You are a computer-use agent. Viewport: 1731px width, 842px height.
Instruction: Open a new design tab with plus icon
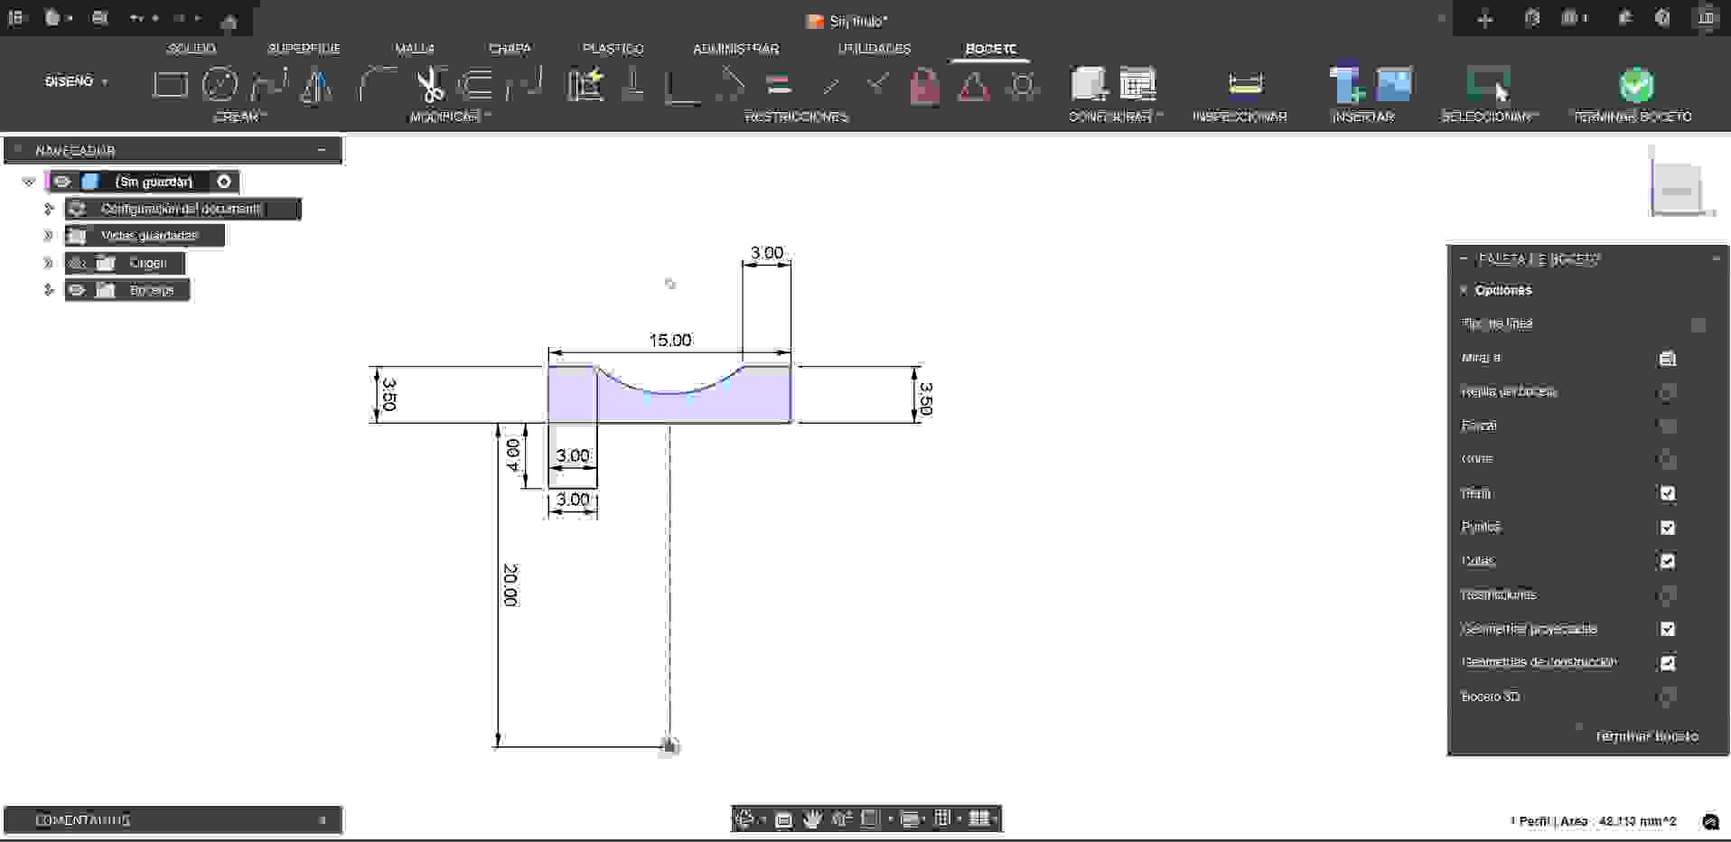[x=1484, y=19]
